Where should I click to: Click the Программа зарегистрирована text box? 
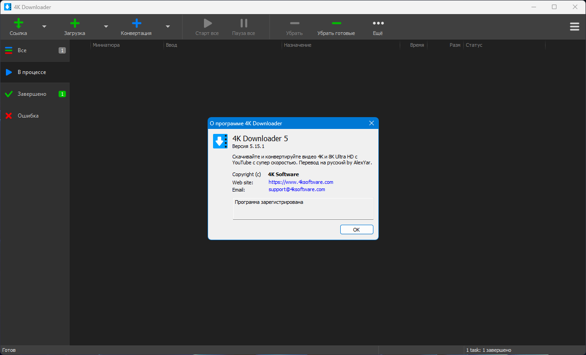pyautogui.click(x=303, y=209)
